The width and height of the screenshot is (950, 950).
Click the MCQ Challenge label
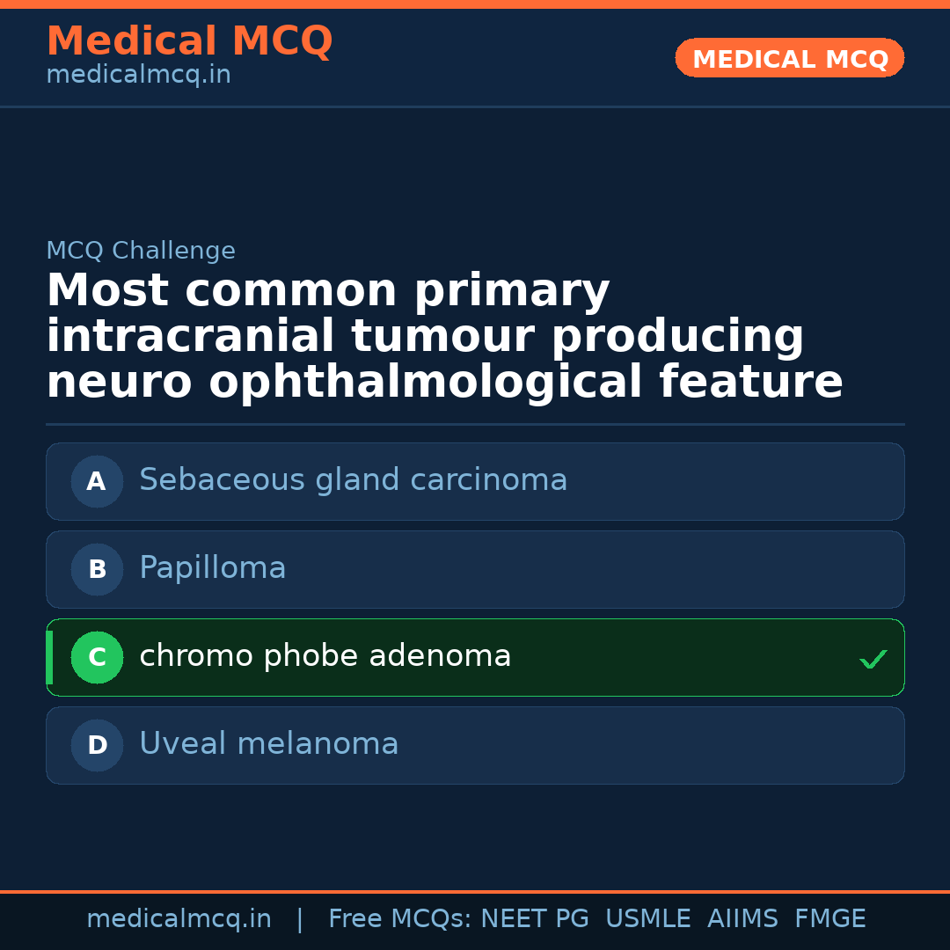coord(141,251)
